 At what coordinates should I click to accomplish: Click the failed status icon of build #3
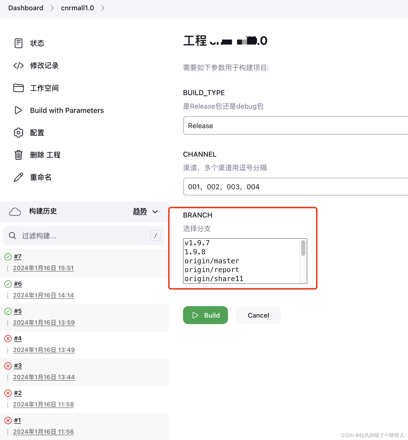pyautogui.click(x=8, y=366)
